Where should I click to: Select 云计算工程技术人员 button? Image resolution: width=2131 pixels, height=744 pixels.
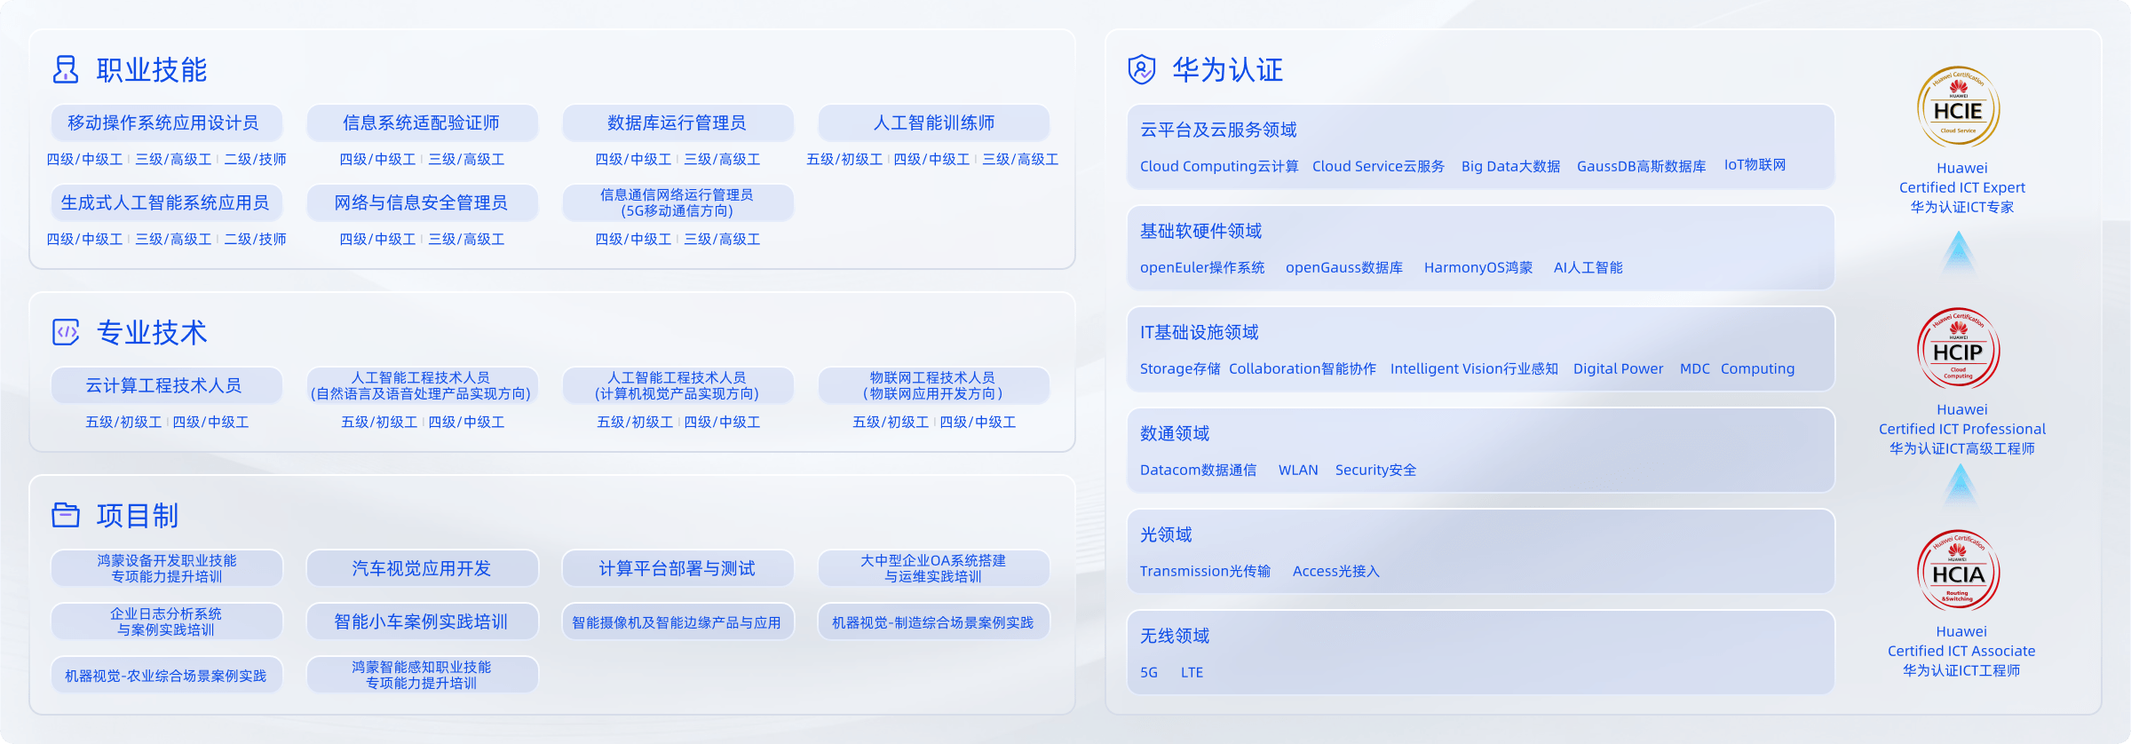pyautogui.click(x=166, y=385)
